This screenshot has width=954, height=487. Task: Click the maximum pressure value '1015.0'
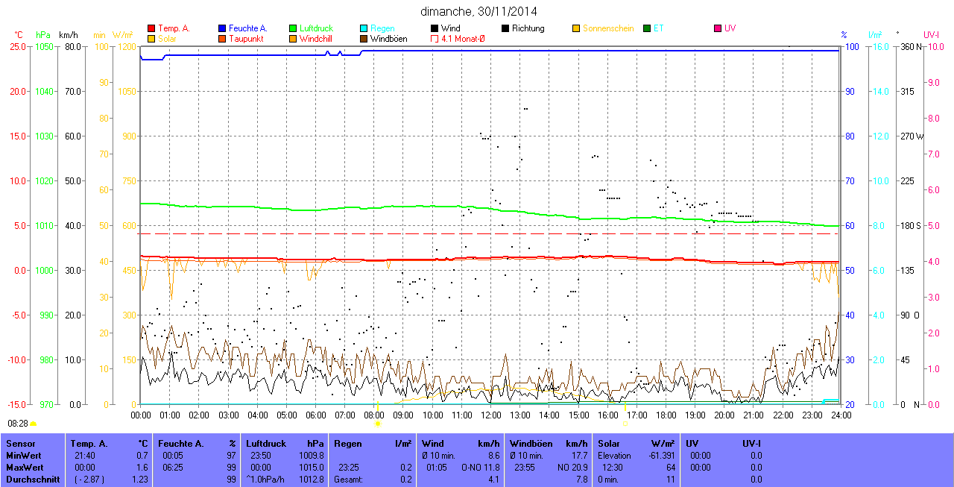pyautogui.click(x=311, y=468)
